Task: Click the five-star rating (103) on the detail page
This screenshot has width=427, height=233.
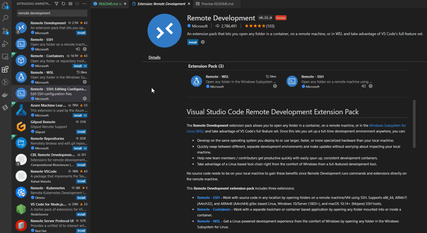Action: click(x=259, y=26)
